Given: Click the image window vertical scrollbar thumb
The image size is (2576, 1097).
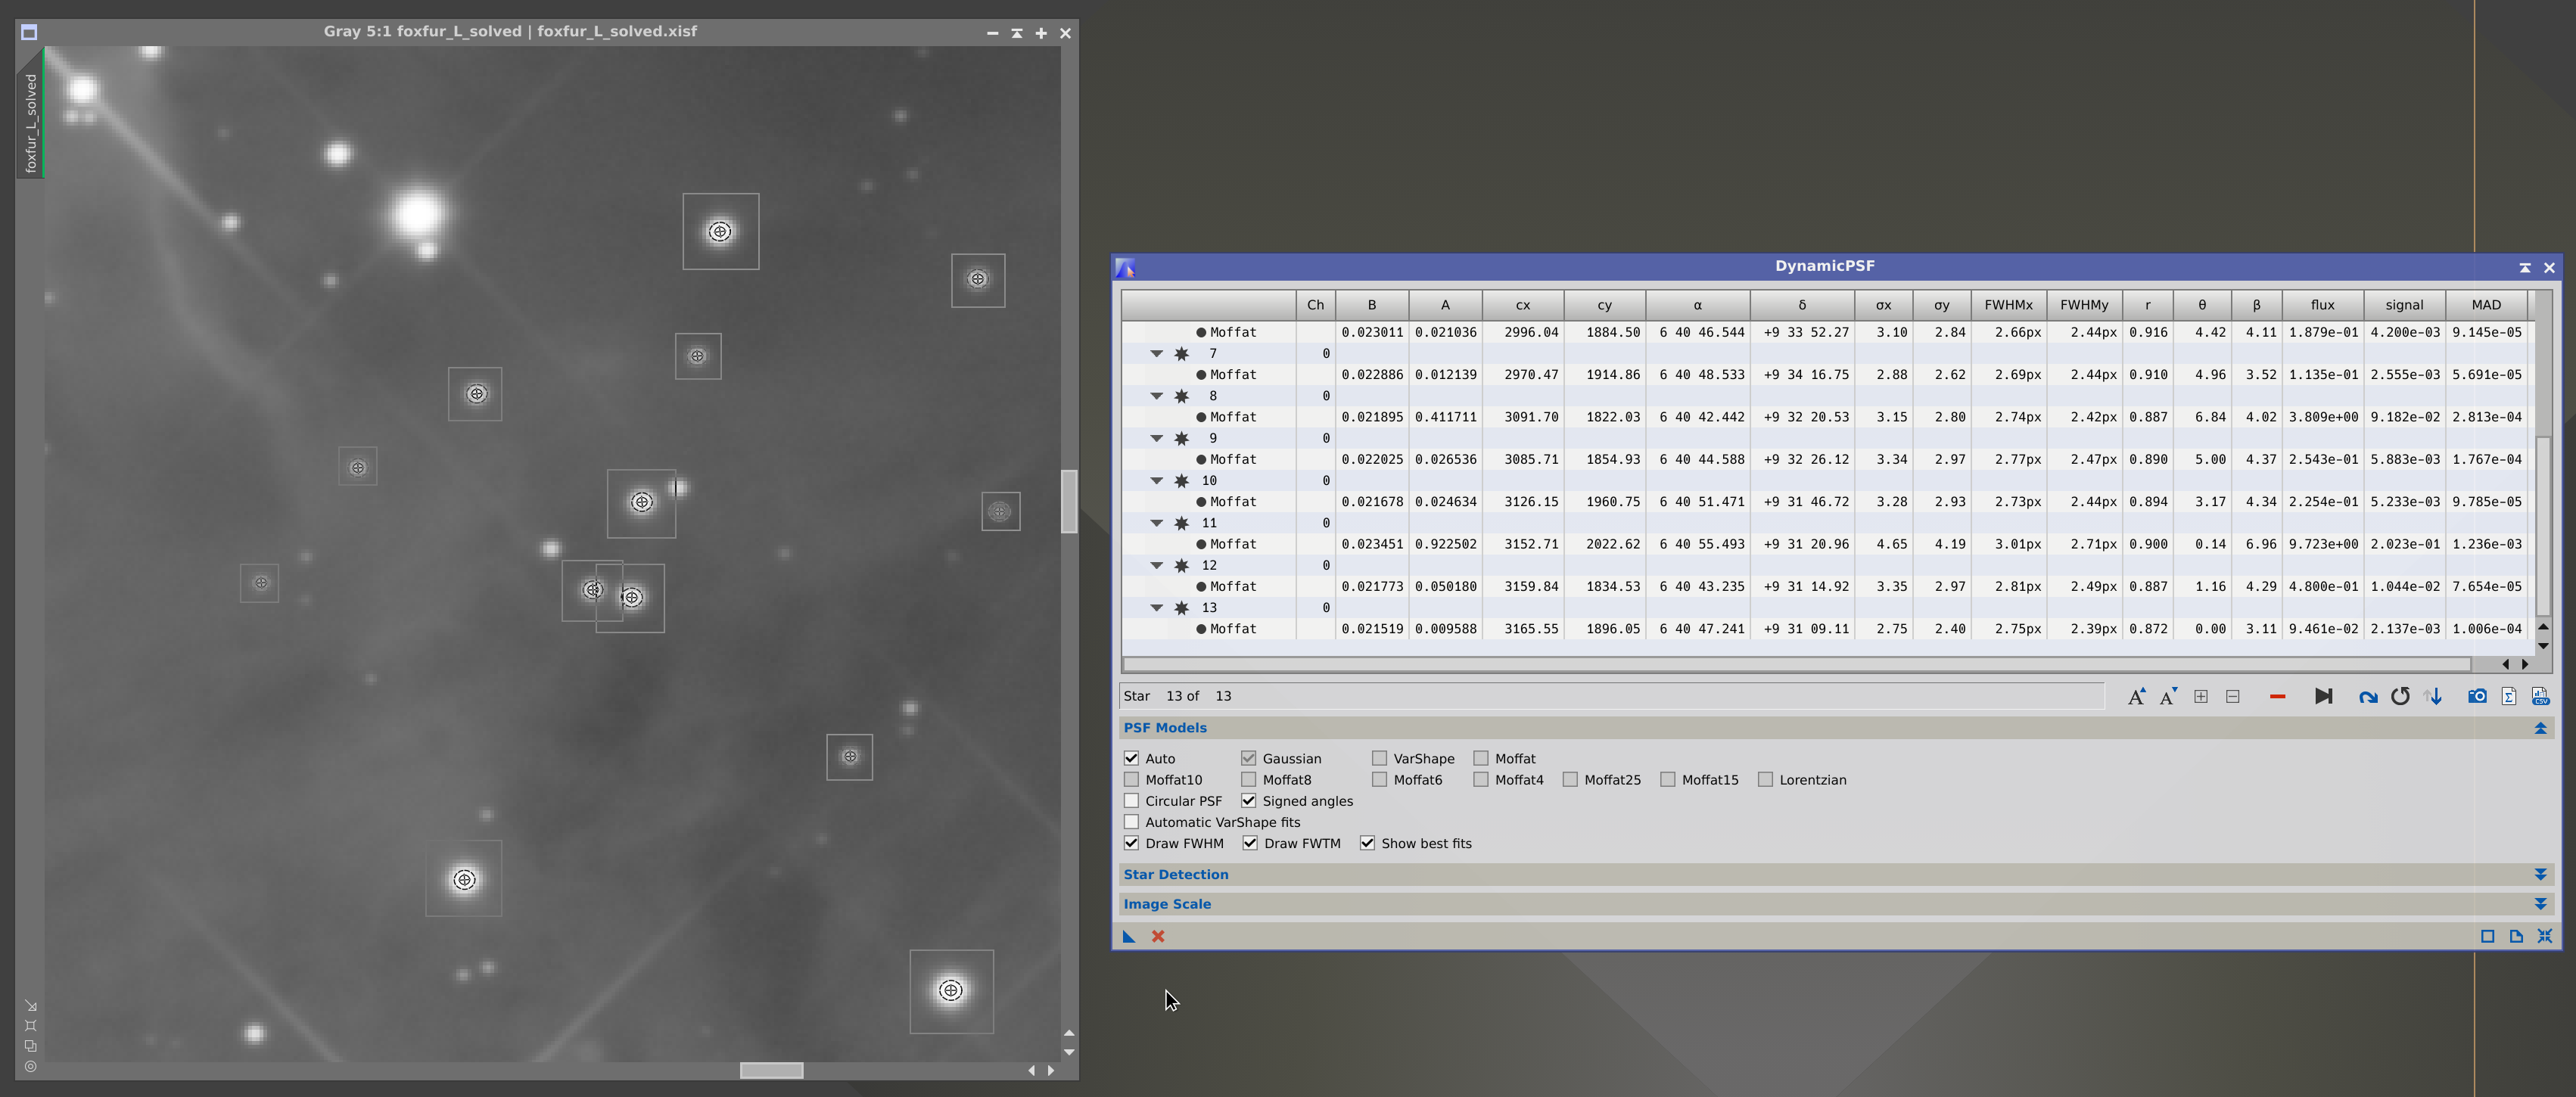Looking at the screenshot, I should pyautogui.click(x=1069, y=501).
